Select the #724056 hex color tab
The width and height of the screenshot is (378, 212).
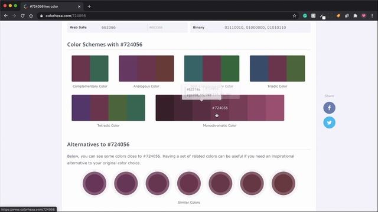pyautogui.click(x=52, y=6)
